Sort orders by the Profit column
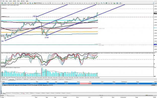This screenshot has height=98, width=157. point(155,82)
